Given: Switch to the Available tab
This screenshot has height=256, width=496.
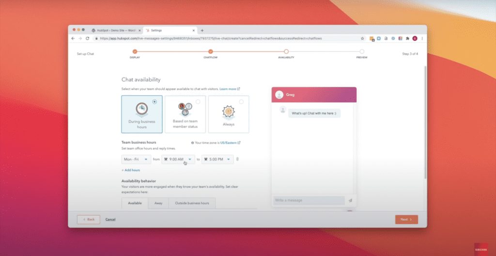Looking at the screenshot, I should 135,203.
